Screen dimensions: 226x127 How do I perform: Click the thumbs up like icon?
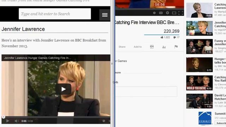click(162, 37)
